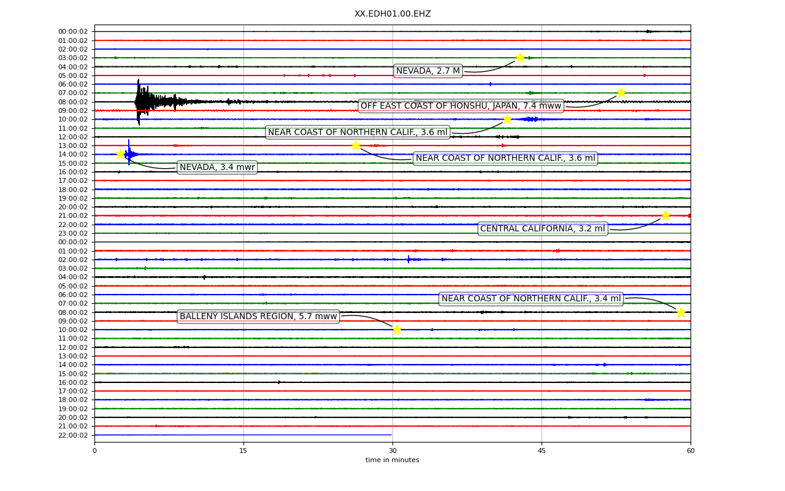Click the 45 tick label on the x-axis
Image resolution: width=785 pixels, height=491 pixels.
click(542, 451)
